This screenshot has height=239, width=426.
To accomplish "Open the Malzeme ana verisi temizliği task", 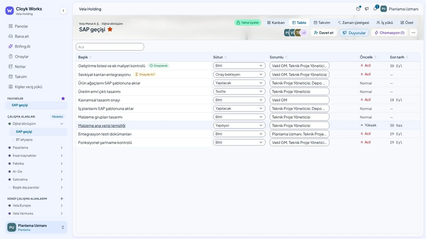I will [x=102, y=126].
